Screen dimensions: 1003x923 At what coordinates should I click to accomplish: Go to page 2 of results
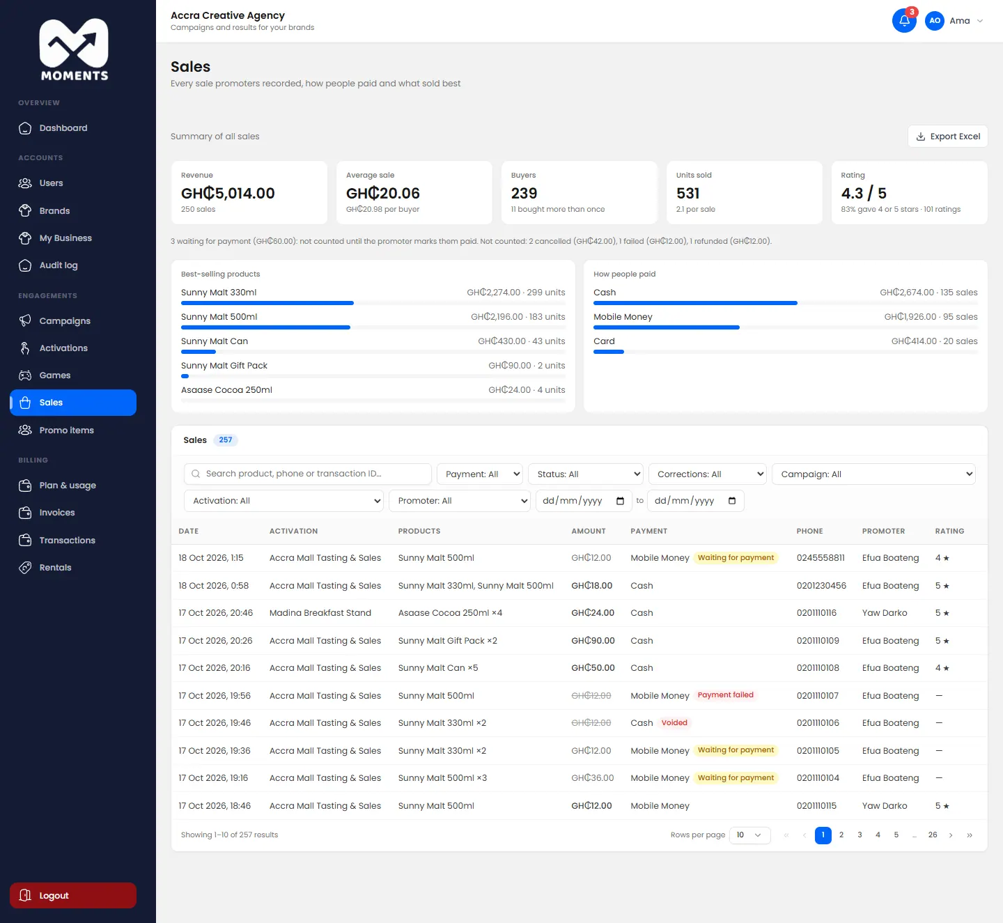(841, 835)
